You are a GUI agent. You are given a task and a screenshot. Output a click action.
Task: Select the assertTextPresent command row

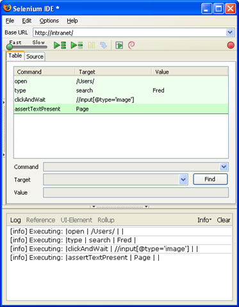(x=121, y=109)
